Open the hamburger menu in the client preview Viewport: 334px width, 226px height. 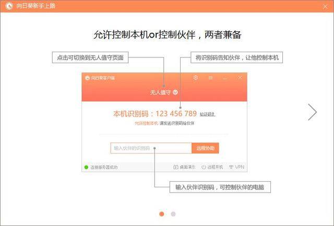(210, 78)
